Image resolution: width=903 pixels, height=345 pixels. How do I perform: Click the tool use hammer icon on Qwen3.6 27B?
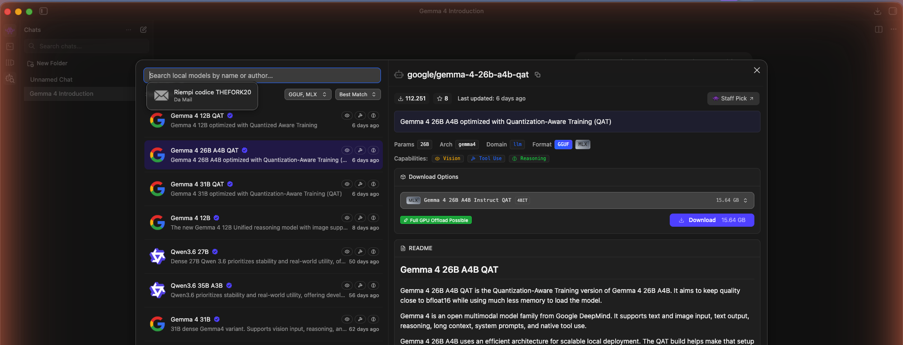pyautogui.click(x=360, y=252)
